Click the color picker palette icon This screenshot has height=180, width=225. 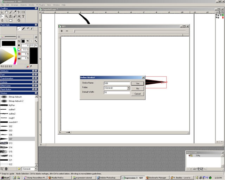tap(27, 66)
